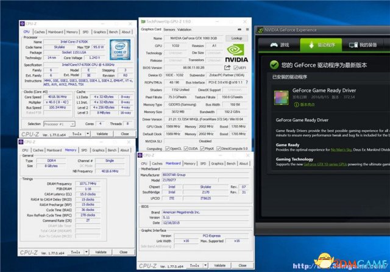This screenshot has width=390, height=272.
Task: Click the GPU-Z driver version field
Action: (x=206, y=119)
